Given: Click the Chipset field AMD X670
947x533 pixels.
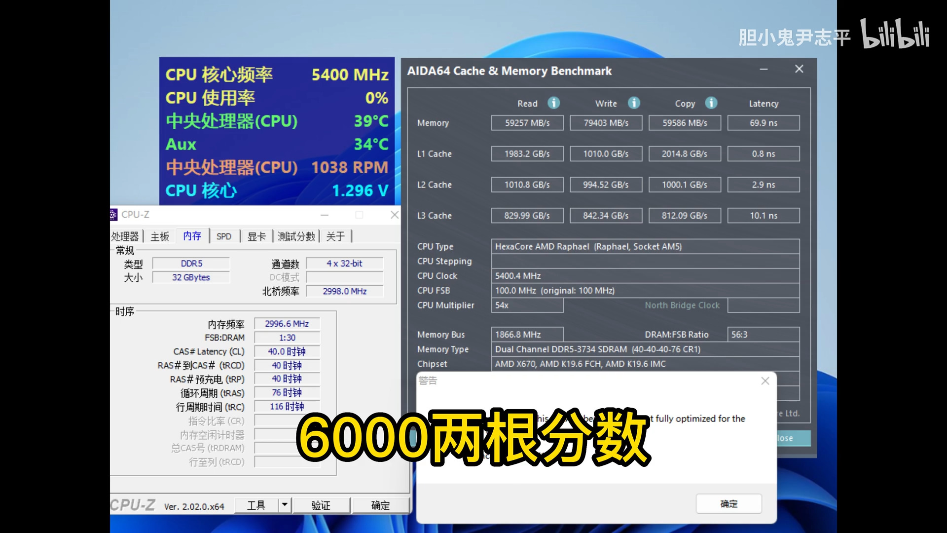Looking at the screenshot, I should [645, 364].
